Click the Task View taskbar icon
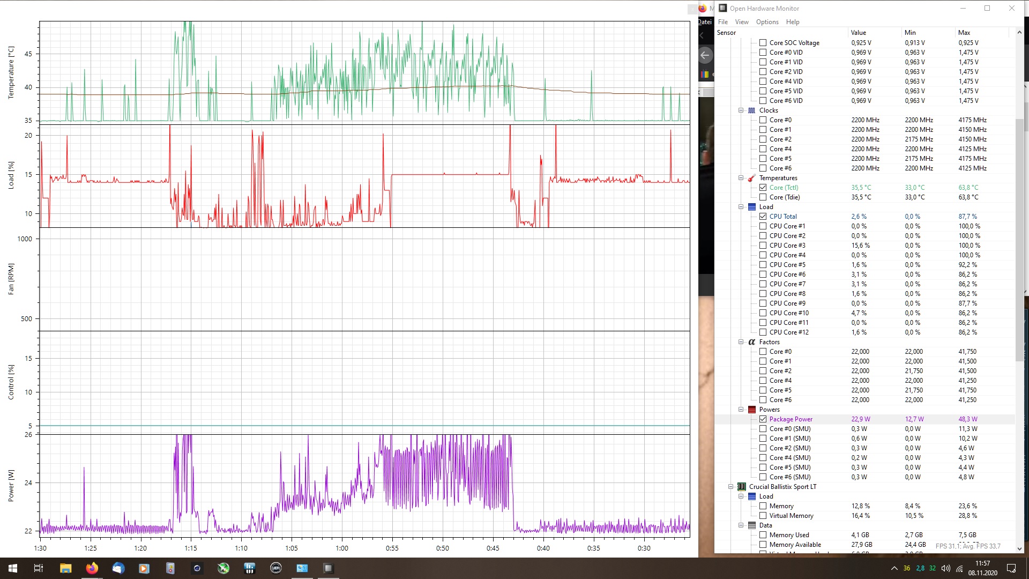Screen dimensions: 1029x579 tap(39, 568)
